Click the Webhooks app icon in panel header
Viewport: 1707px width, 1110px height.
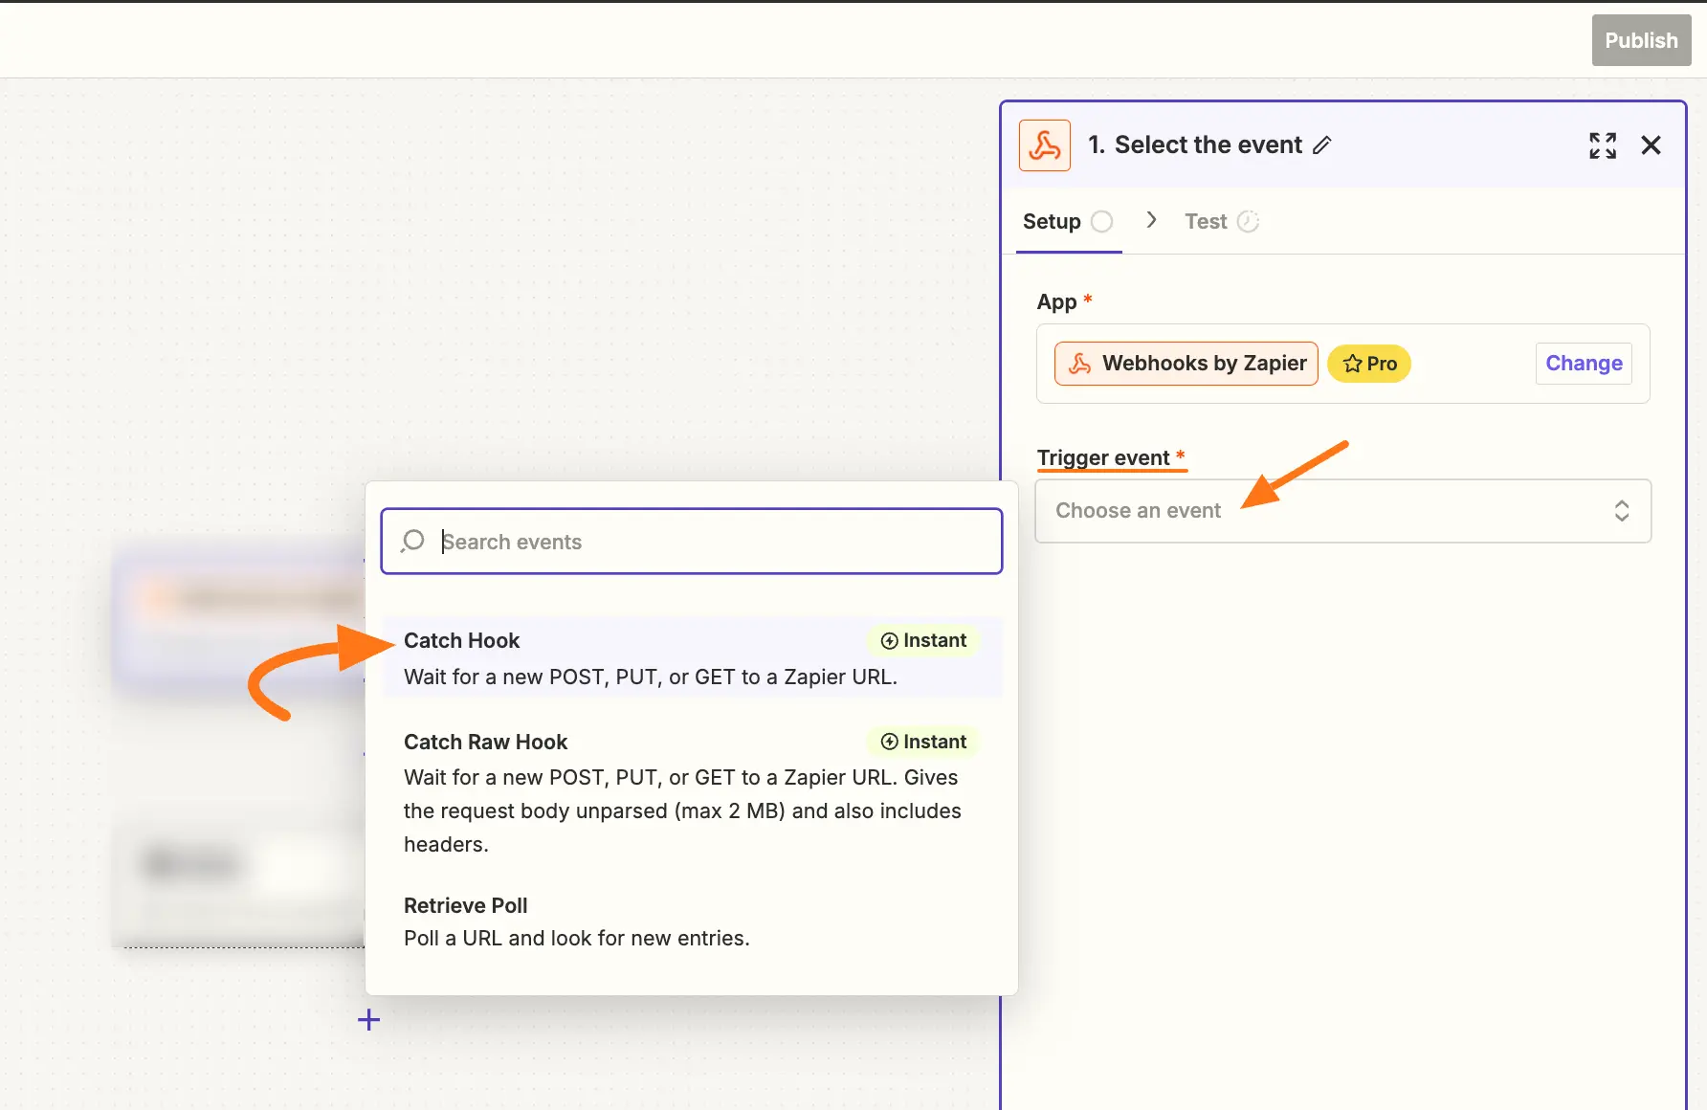pyautogui.click(x=1044, y=145)
